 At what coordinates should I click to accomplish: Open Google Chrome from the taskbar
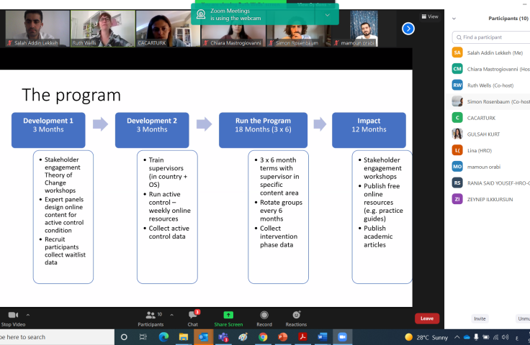click(263, 337)
